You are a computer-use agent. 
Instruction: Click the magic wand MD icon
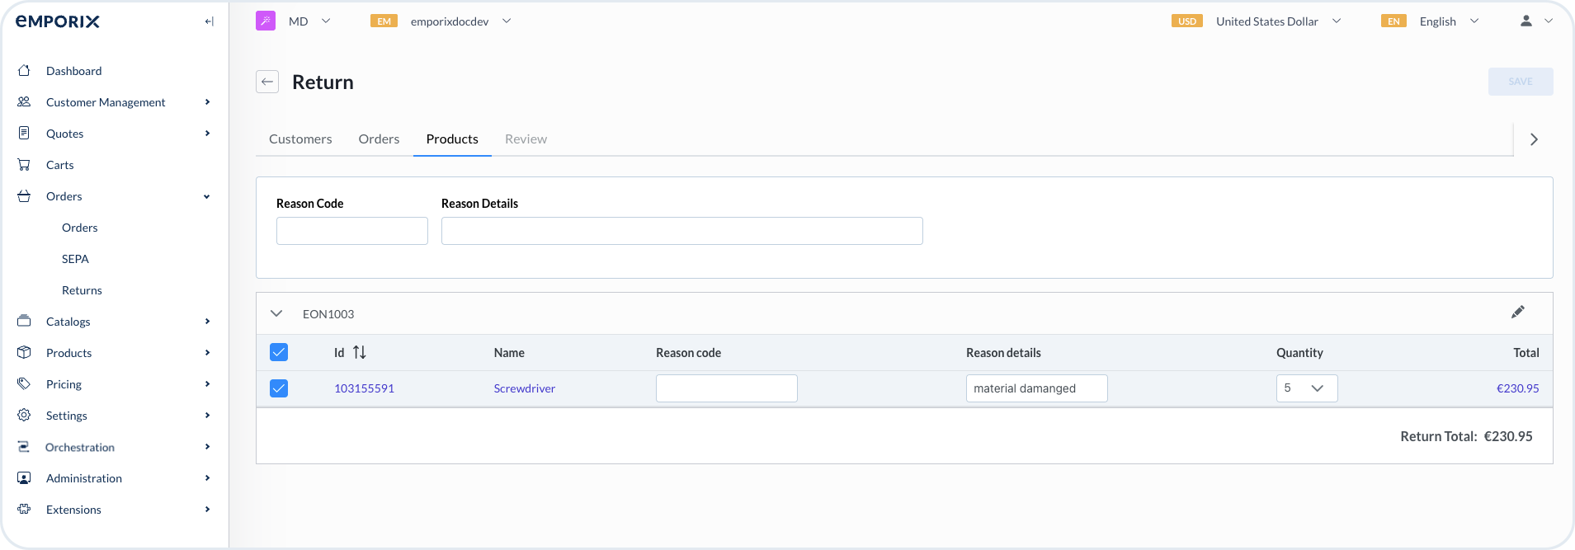click(x=266, y=21)
